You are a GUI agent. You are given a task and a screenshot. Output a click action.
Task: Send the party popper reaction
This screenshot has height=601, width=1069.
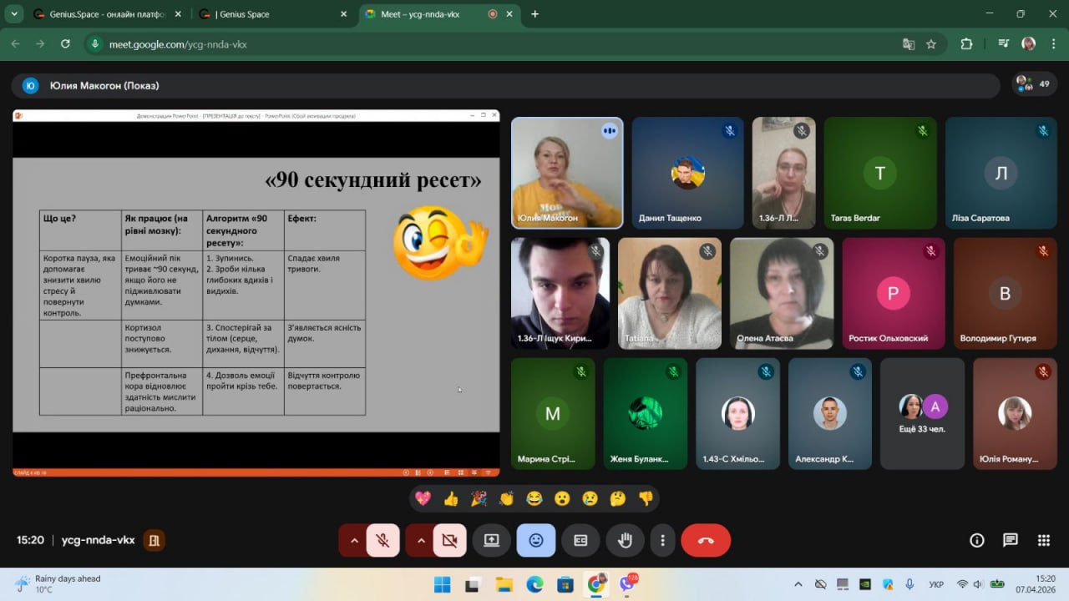pos(479,498)
